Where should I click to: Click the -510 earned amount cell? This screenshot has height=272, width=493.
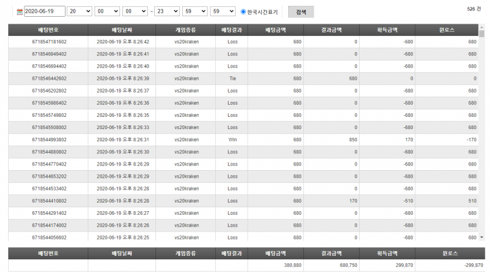coord(408,201)
